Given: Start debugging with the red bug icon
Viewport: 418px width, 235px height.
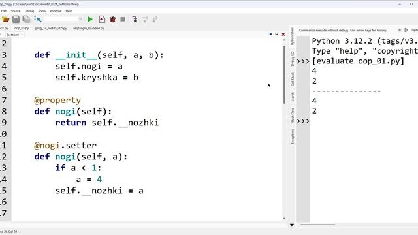Looking at the screenshot, I should tap(112, 19).
